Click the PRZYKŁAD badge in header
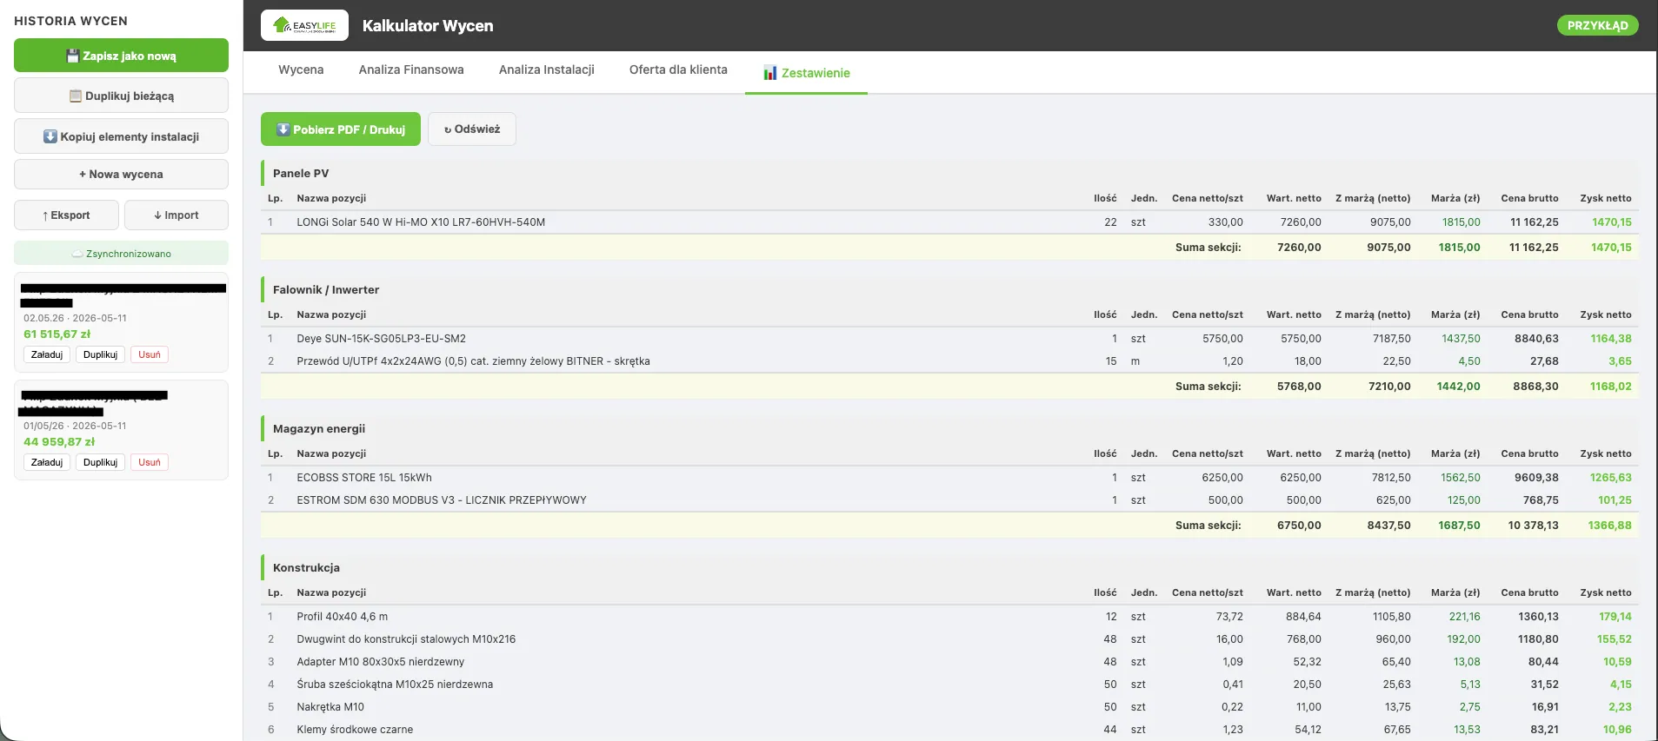 [1597, 25]
